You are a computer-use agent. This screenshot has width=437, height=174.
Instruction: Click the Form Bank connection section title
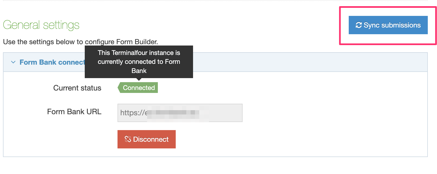point(52,62)
